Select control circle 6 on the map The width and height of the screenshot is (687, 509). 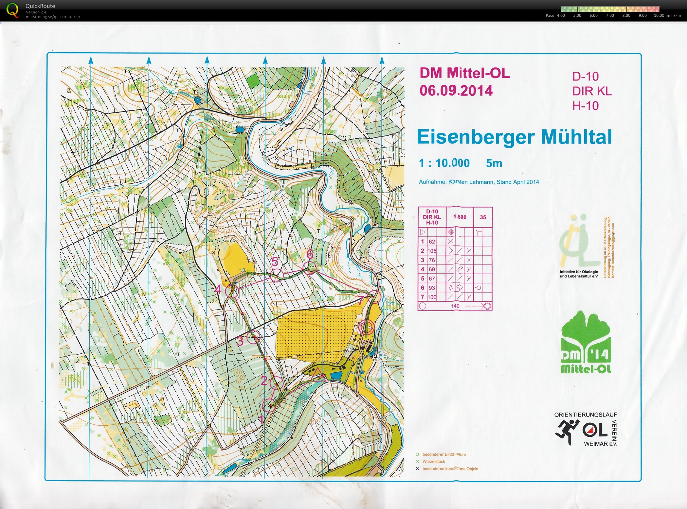tap(310, 268)
